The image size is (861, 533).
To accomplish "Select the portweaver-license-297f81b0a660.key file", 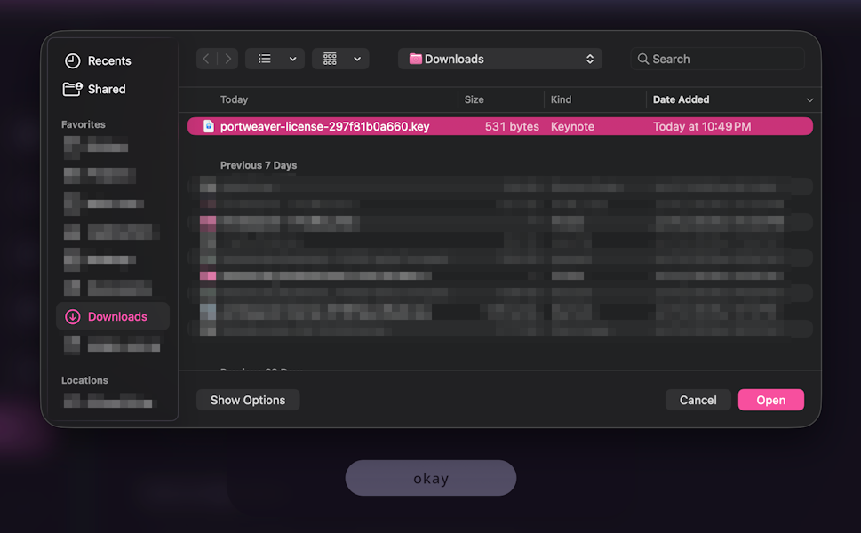I will pyautogui.click(x=499, y=126).
